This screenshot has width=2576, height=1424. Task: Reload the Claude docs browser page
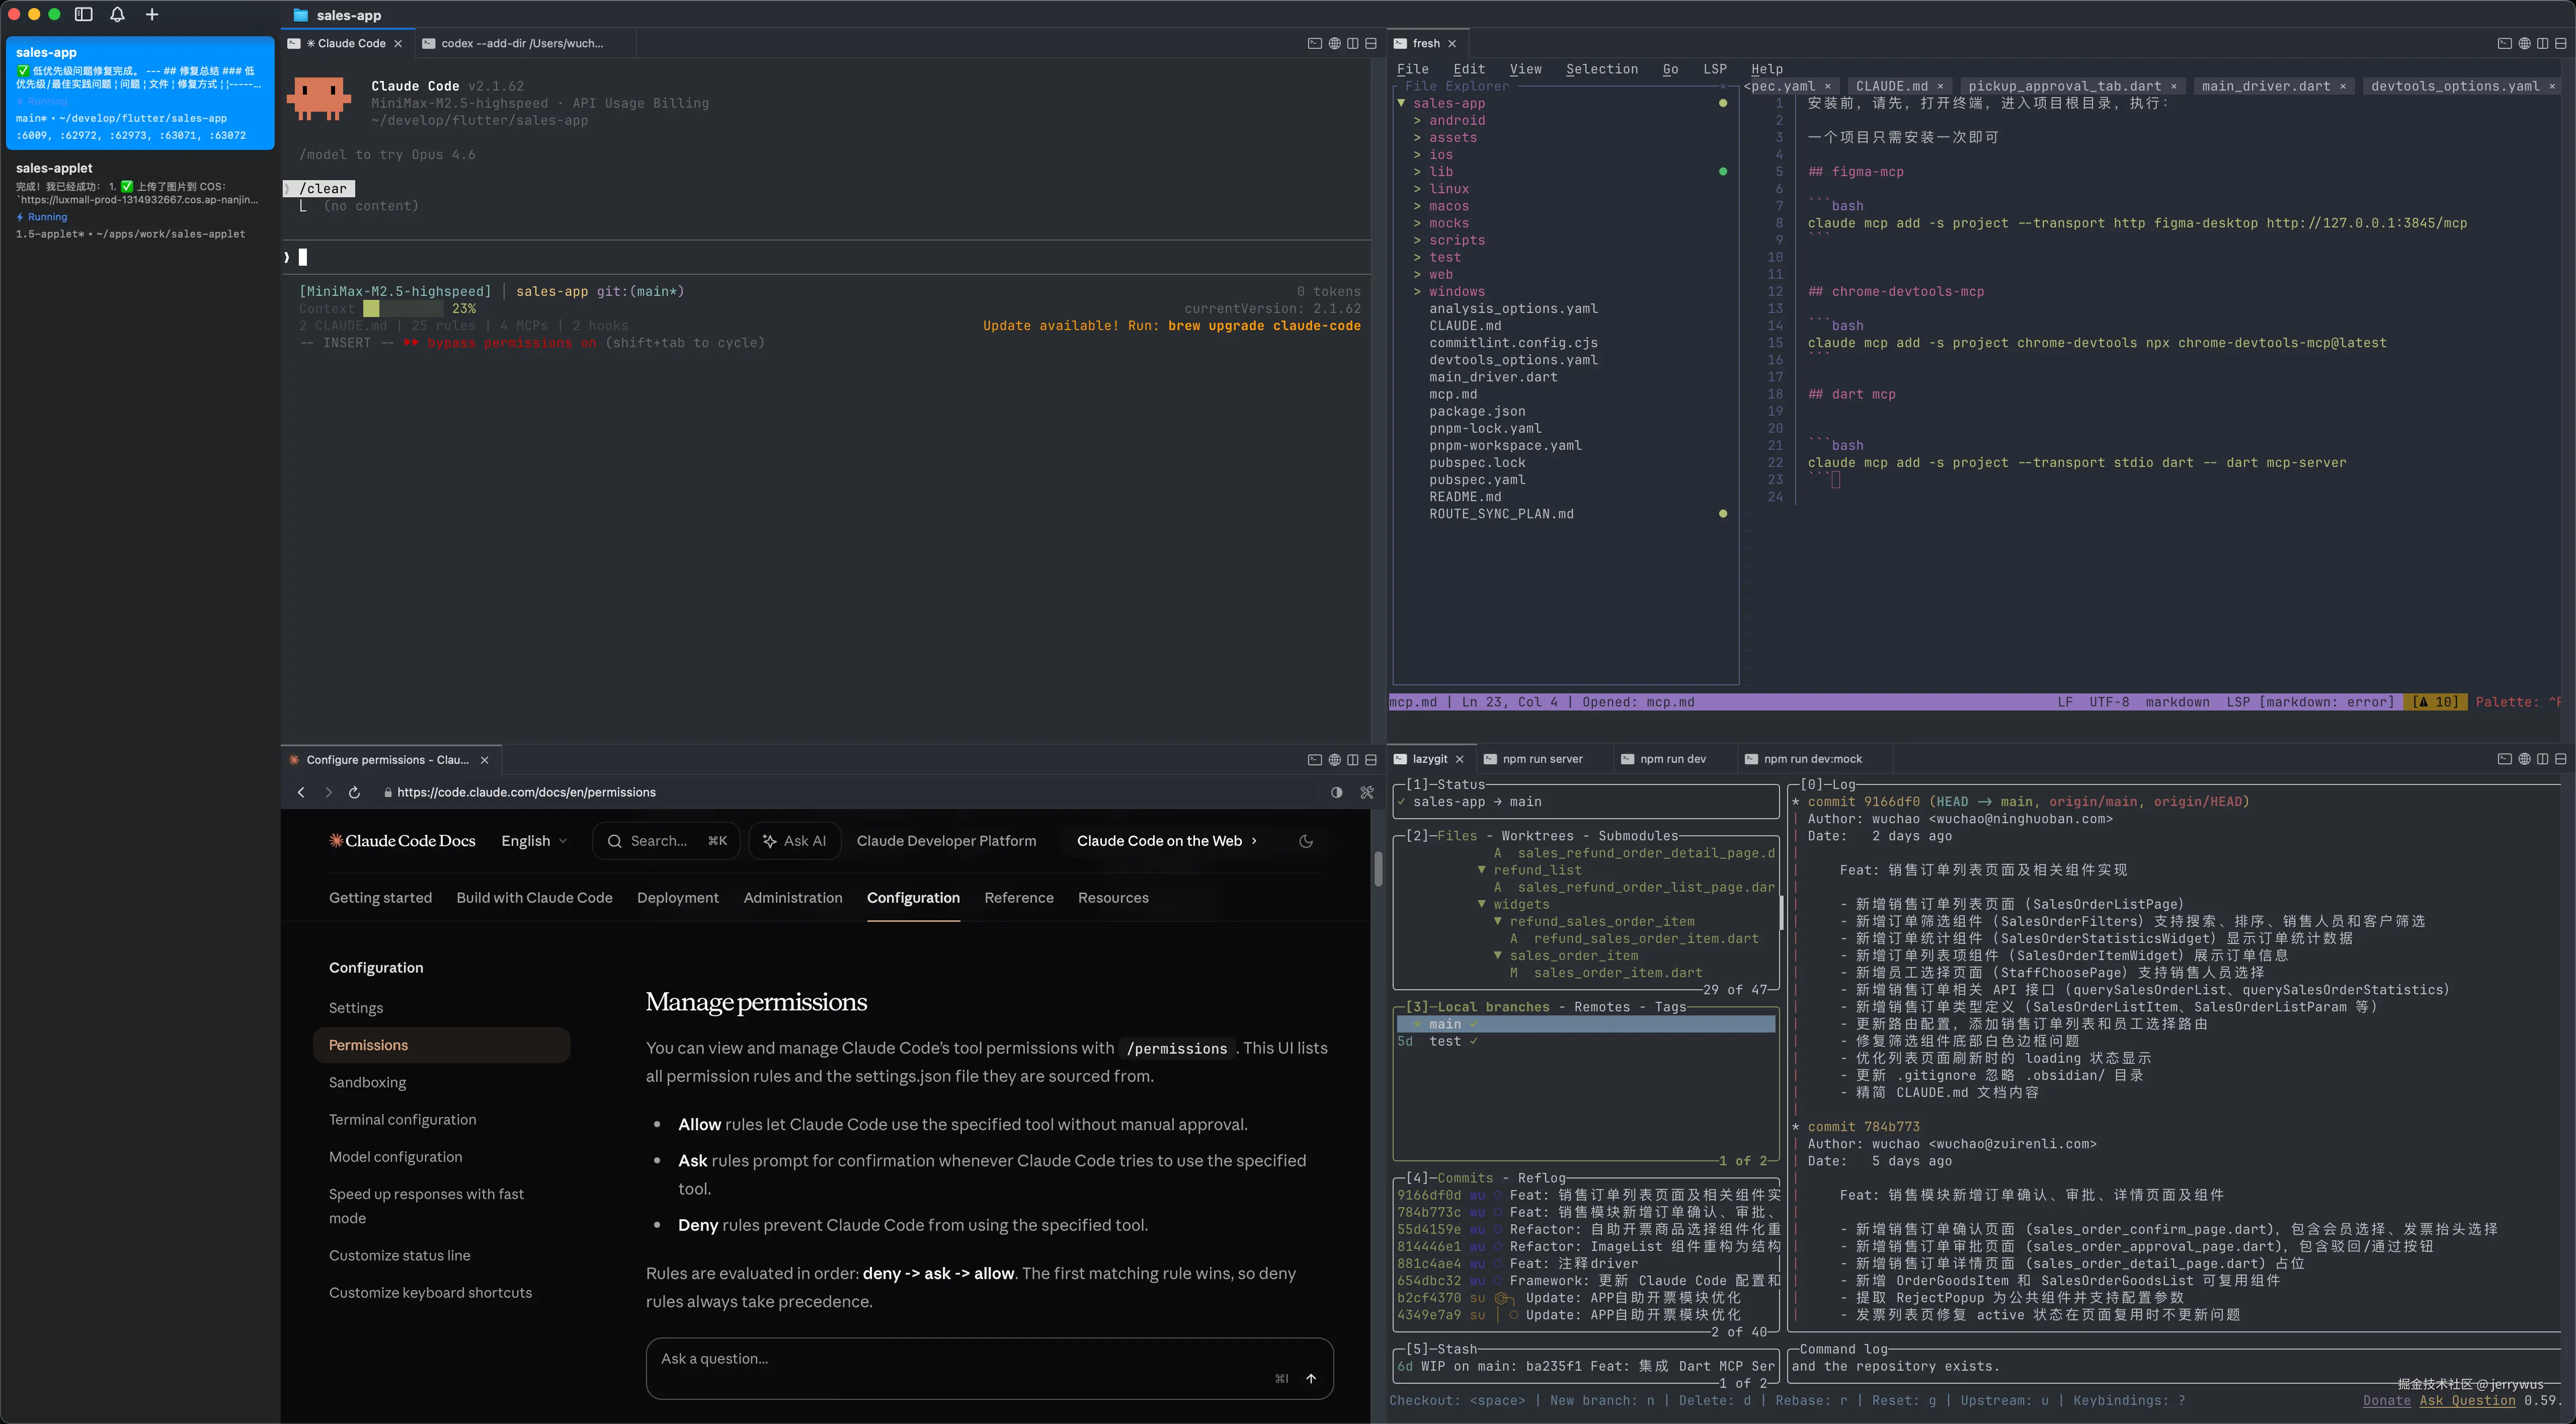(x=354, y=792)
